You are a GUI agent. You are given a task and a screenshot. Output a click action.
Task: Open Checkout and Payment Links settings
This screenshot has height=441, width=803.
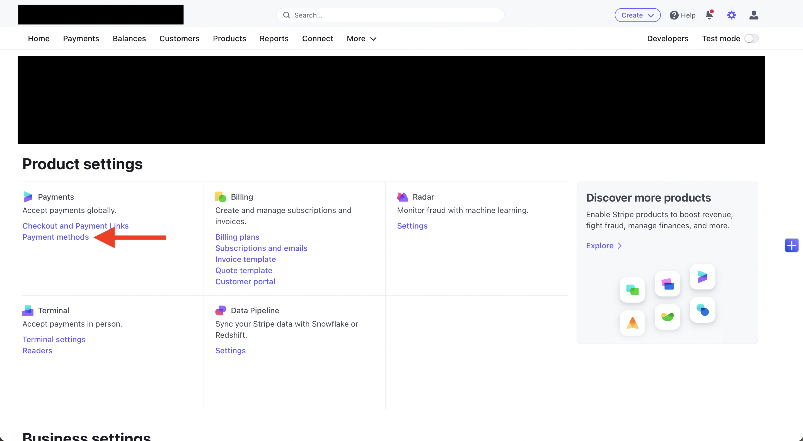click(76, 226)
